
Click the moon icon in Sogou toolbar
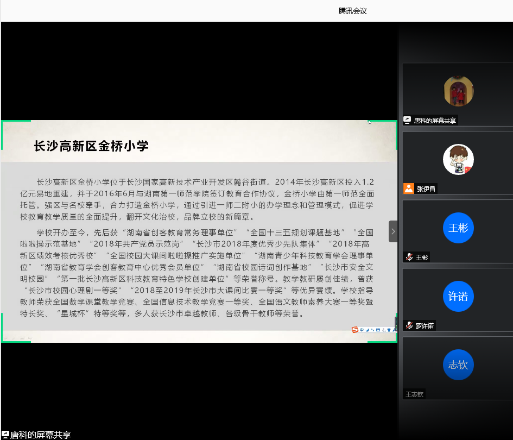368,330
